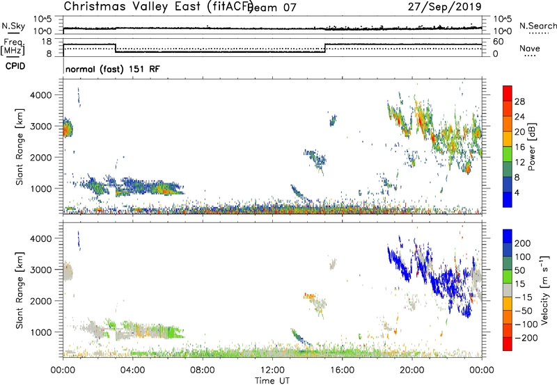Click the "16:00" time tick label
This screenshot has width=557, height=385.
(342, 370)
